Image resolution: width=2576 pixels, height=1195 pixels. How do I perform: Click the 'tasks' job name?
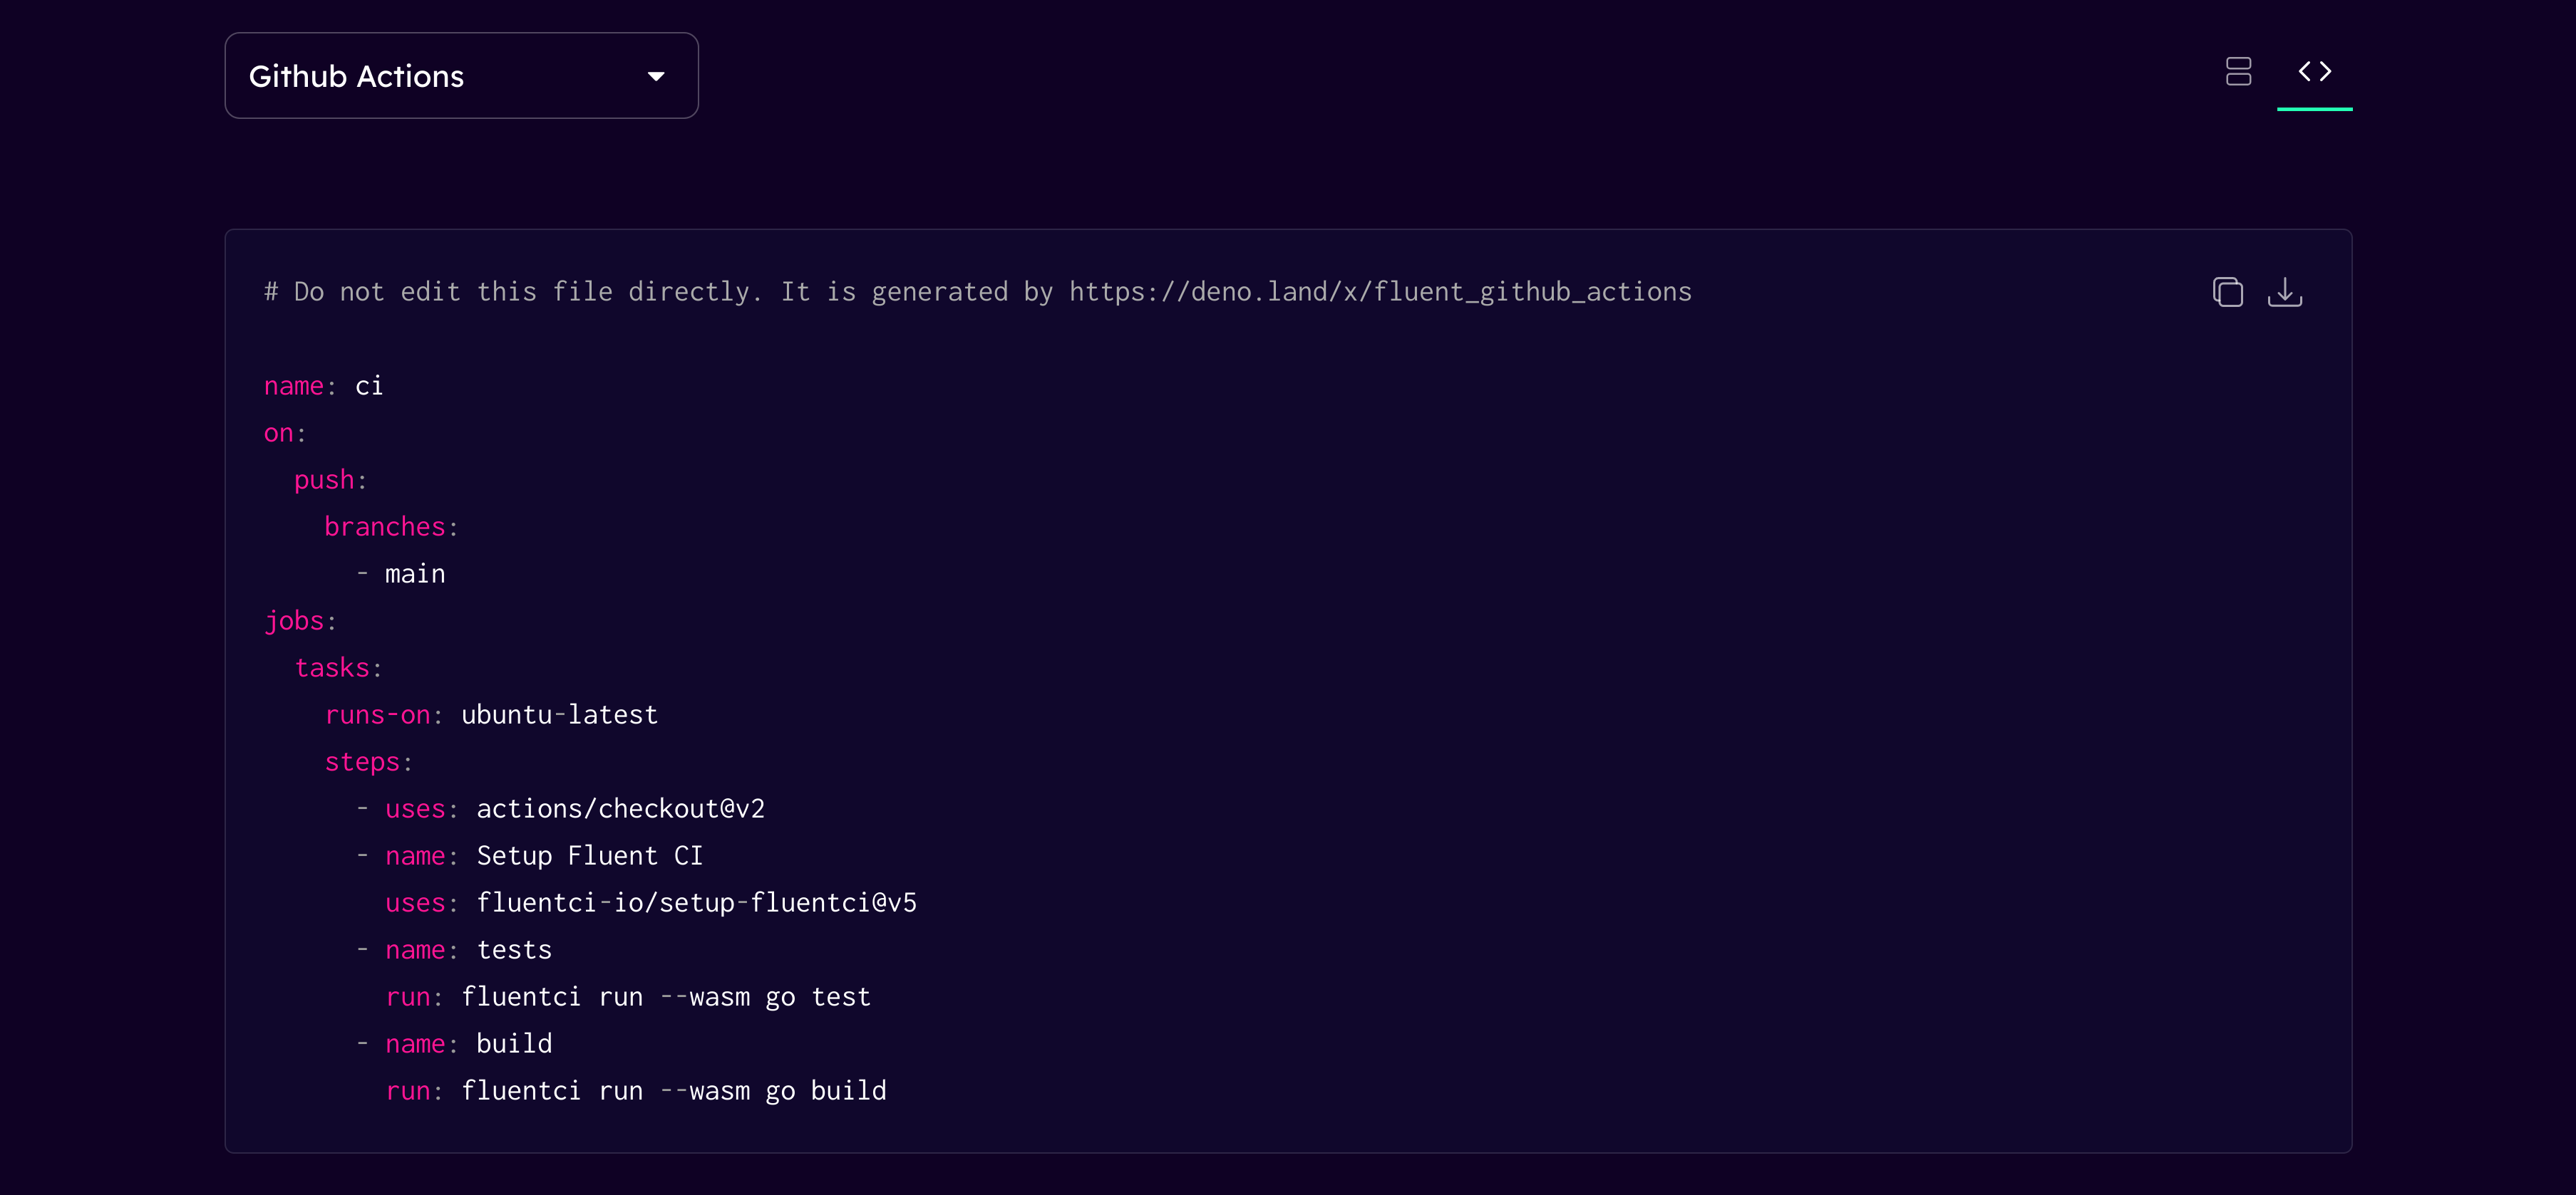[332, 669]
